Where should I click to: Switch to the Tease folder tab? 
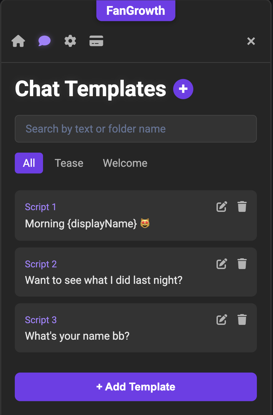point(69,163)
